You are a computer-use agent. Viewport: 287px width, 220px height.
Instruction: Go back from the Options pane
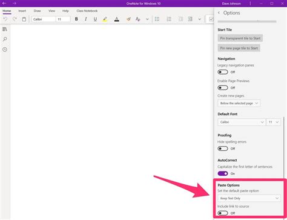pos(219,13)
